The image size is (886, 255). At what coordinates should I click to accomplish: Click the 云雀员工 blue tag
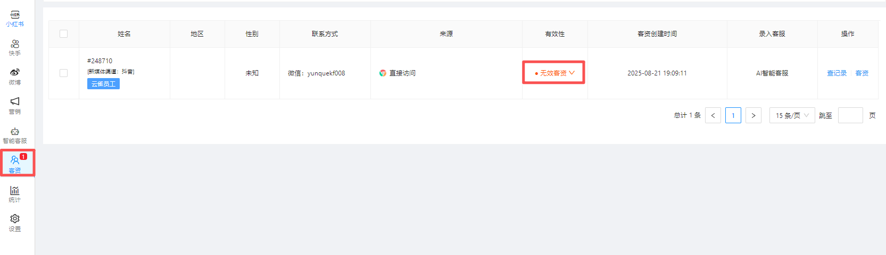[103, 84]
